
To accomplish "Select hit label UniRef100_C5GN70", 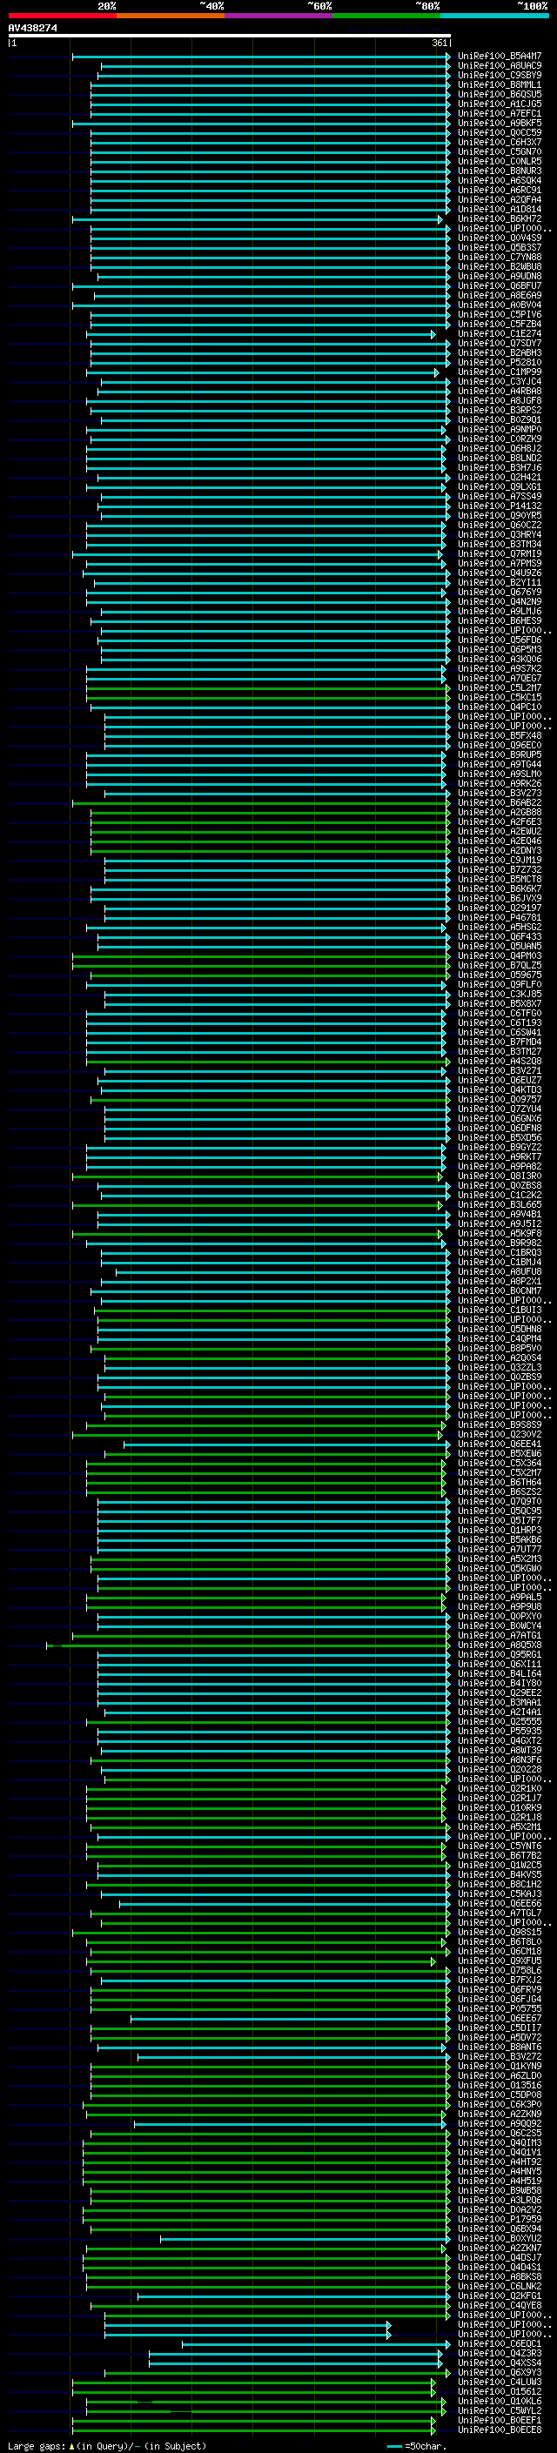I will 500,151.
